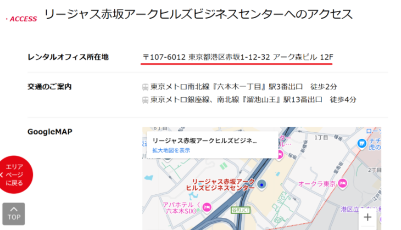
Task: Click the アパホテル〈六本木SIX〉 map label
Action: coord(182,207)
